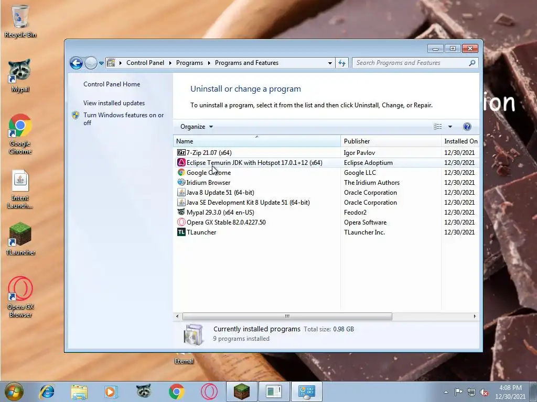Go back with the blue arrow button
The width and height of the screenshot is (537, 402).
pyautogui.click(x=76, y=63)
